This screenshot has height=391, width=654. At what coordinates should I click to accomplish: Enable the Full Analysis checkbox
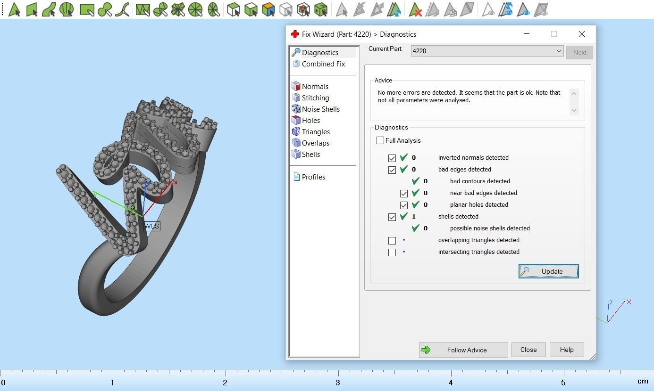coord(380,140)
